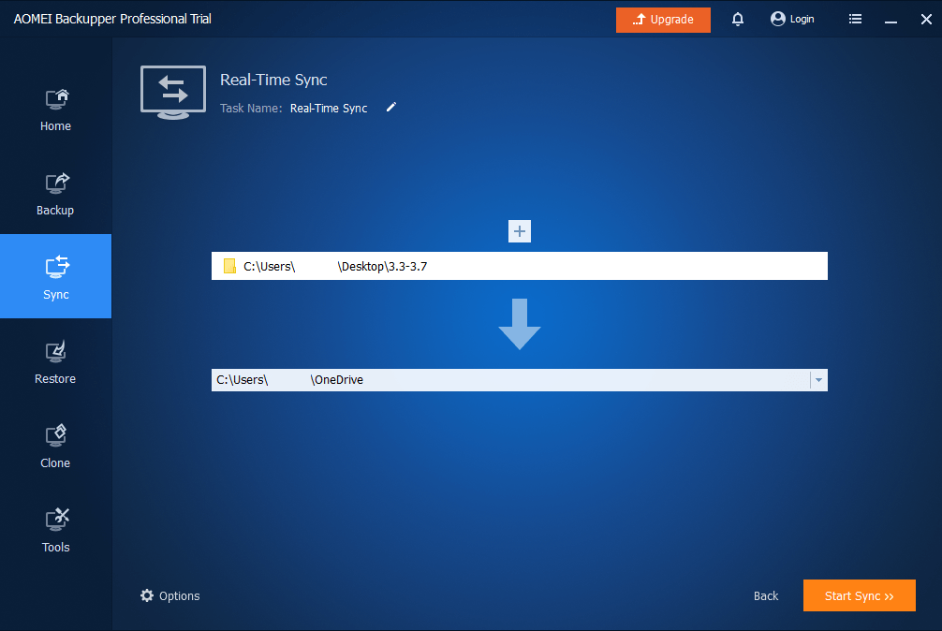This screenshot has height=631, width=942.
Task: Go to the Backup section
Action: [55, 193]
